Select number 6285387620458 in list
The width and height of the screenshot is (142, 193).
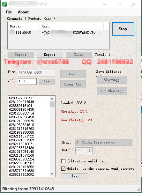21,117
